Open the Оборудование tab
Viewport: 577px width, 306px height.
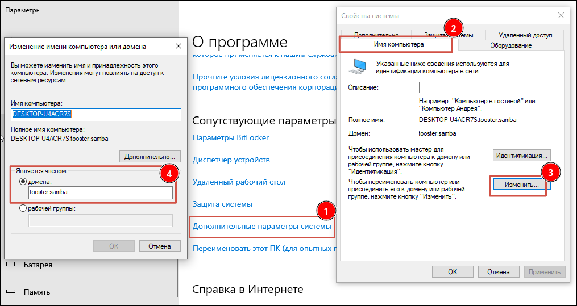tap(510, 45)
